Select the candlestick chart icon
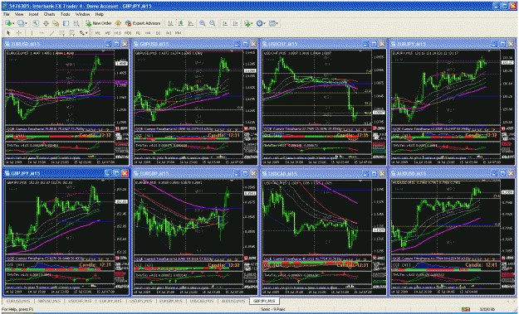The width and height of the screenshot is (519, 314). pyautogui.click(x=181, y=23)
